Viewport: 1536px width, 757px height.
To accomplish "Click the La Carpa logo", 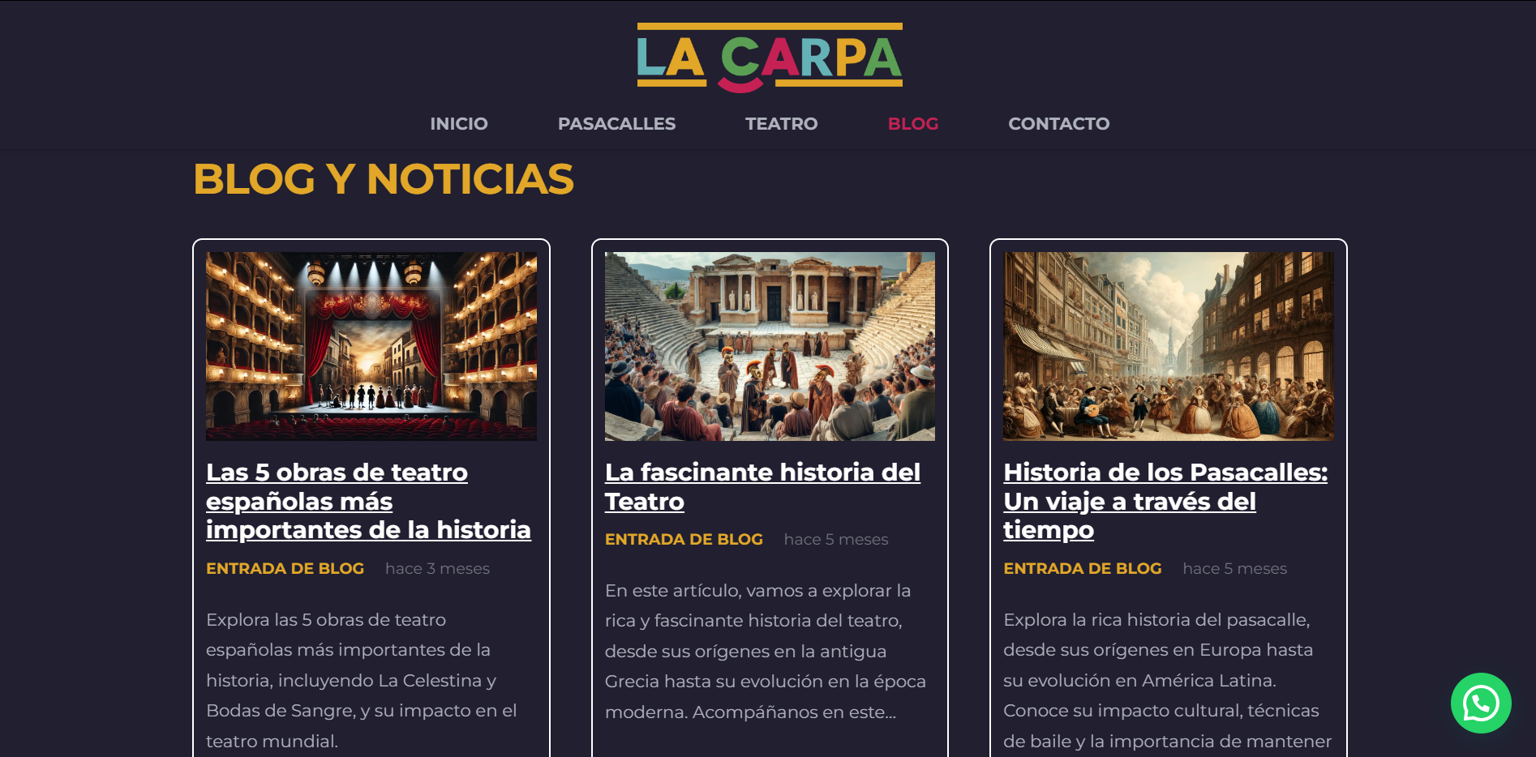I will tap(770, 58).
